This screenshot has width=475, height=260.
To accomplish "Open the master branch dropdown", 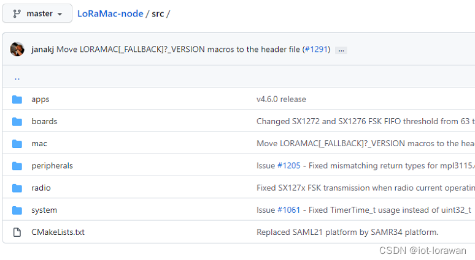I will [37, 13].
